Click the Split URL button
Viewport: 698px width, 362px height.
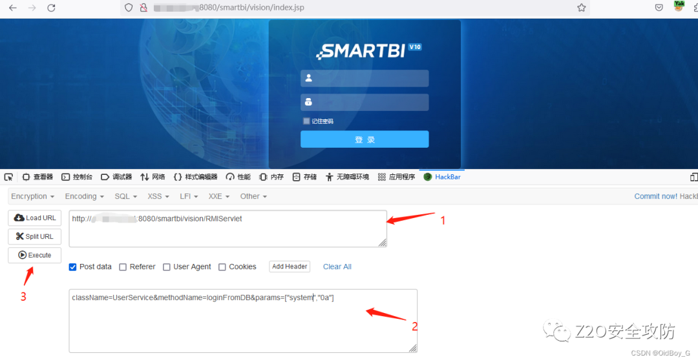[x=35, y=237]
